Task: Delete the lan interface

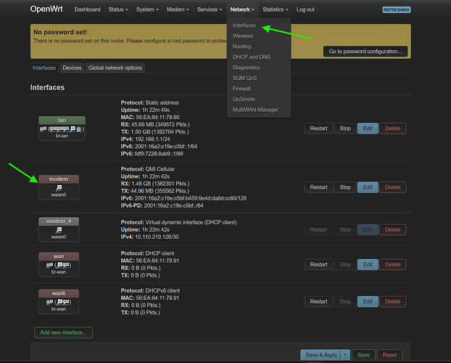Action: point(392,129)
